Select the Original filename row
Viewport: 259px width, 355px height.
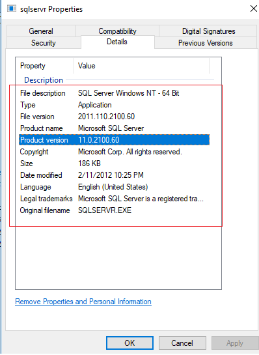click(115, 210)
